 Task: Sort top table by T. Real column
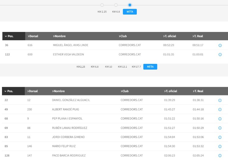198,36
